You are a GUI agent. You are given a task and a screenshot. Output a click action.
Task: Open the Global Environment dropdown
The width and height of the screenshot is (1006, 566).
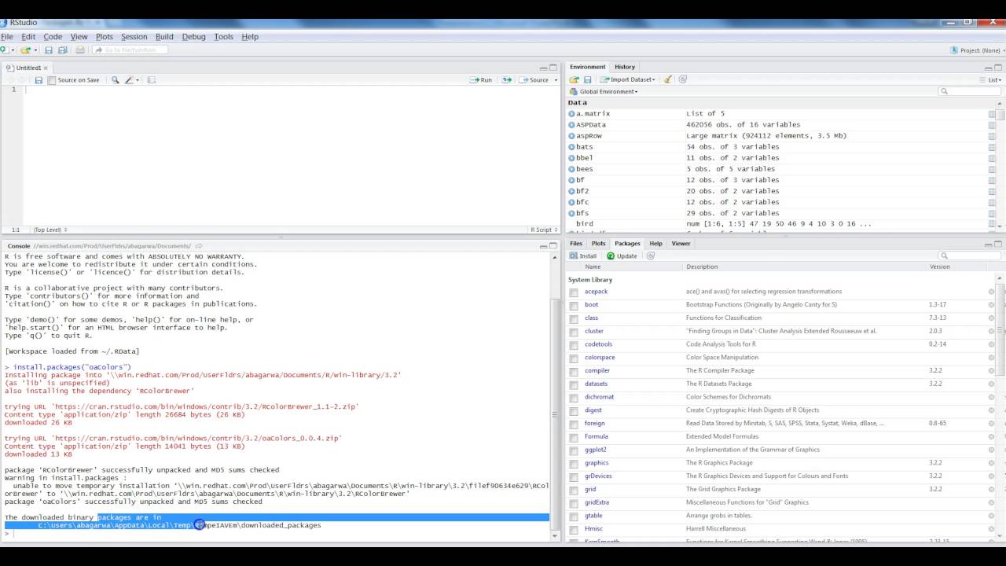(604, 92)
